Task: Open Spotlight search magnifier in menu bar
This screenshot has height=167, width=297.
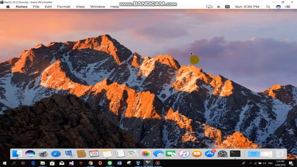Action: pos(268,6)
